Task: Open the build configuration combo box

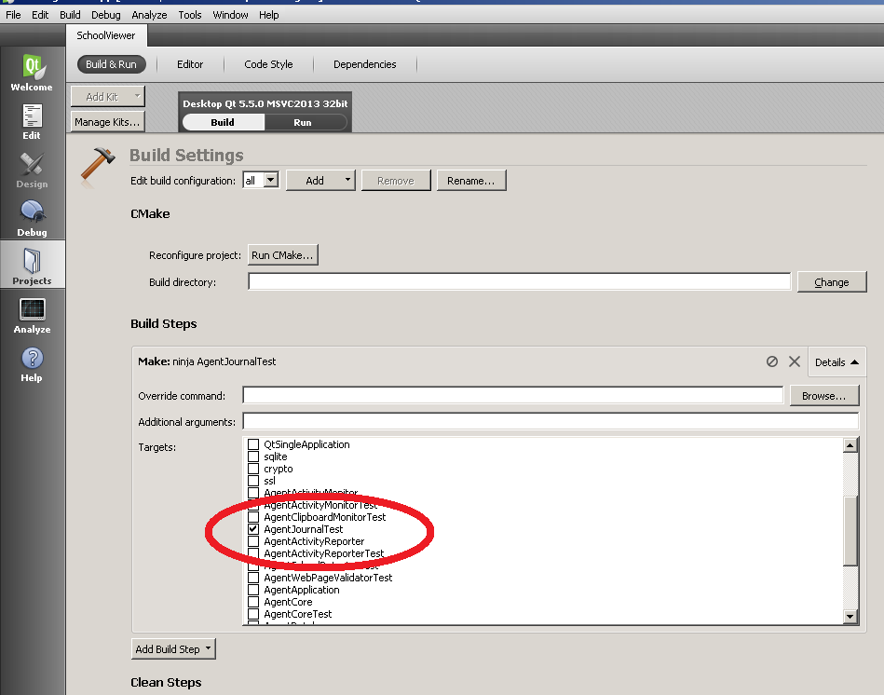Action: [x=261, y=181]
